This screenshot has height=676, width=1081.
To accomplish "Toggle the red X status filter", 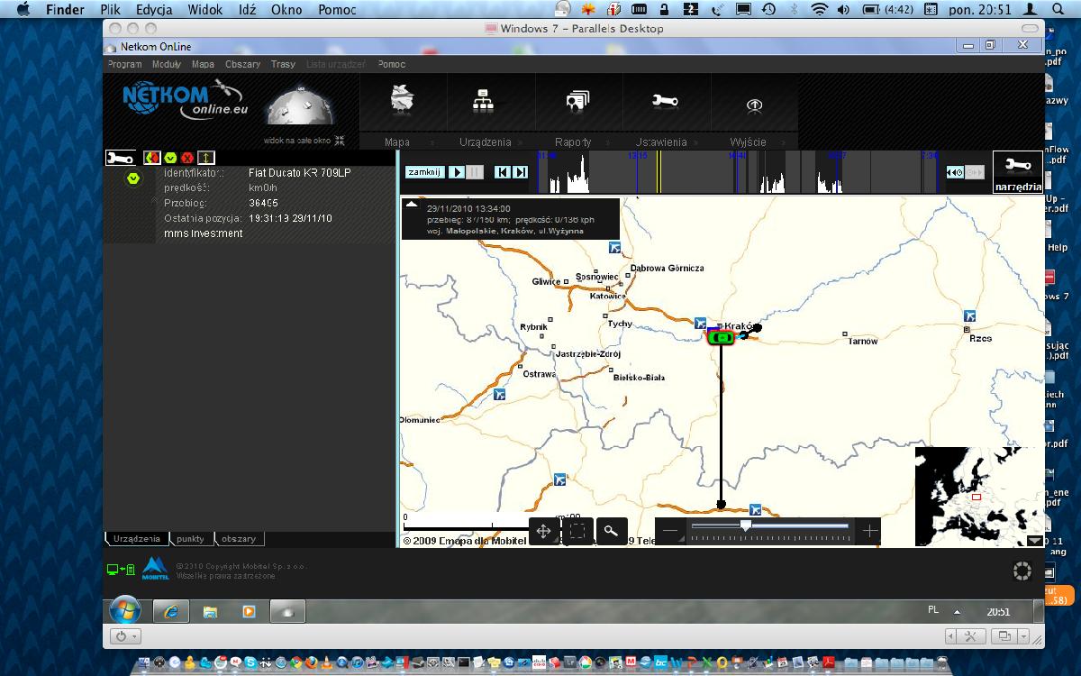I will [x=187, y=158].
